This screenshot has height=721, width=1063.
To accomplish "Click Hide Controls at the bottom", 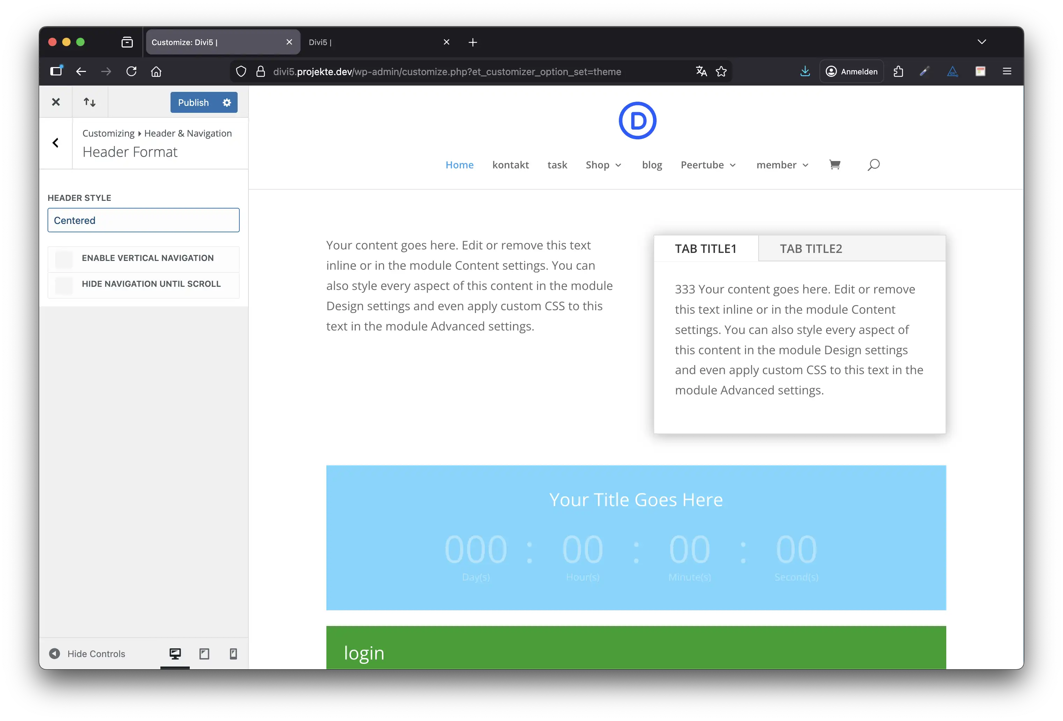I will (x=87, y=654).
